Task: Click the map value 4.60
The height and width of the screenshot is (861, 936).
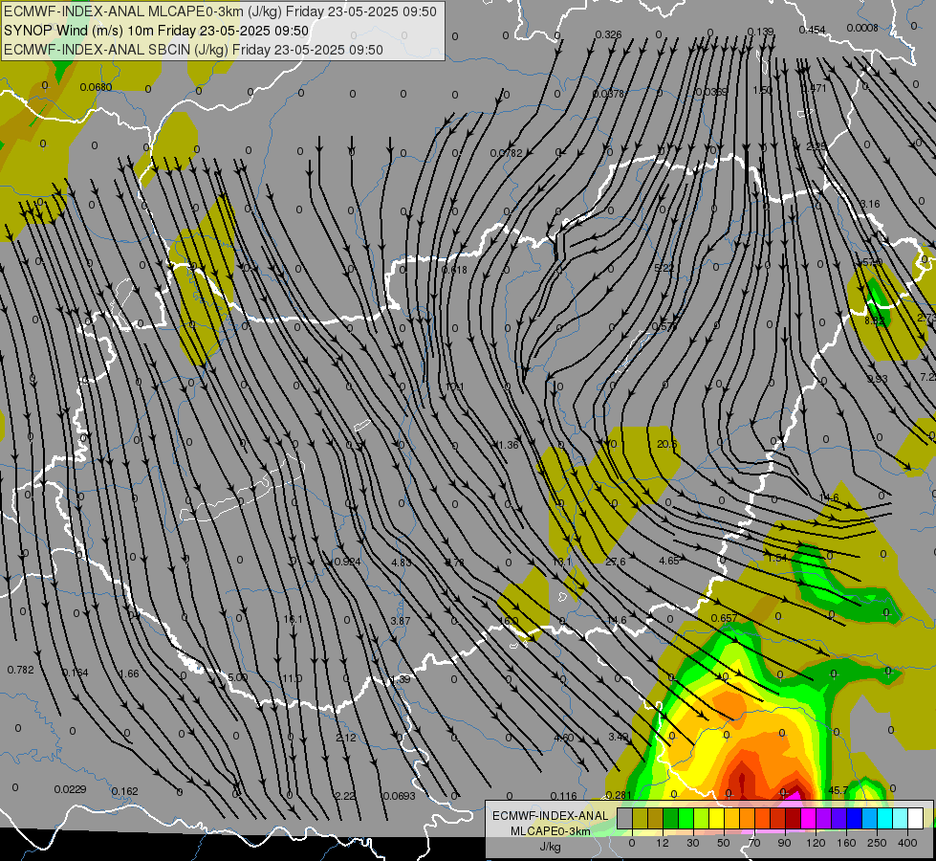Action: tap(563, 738)
